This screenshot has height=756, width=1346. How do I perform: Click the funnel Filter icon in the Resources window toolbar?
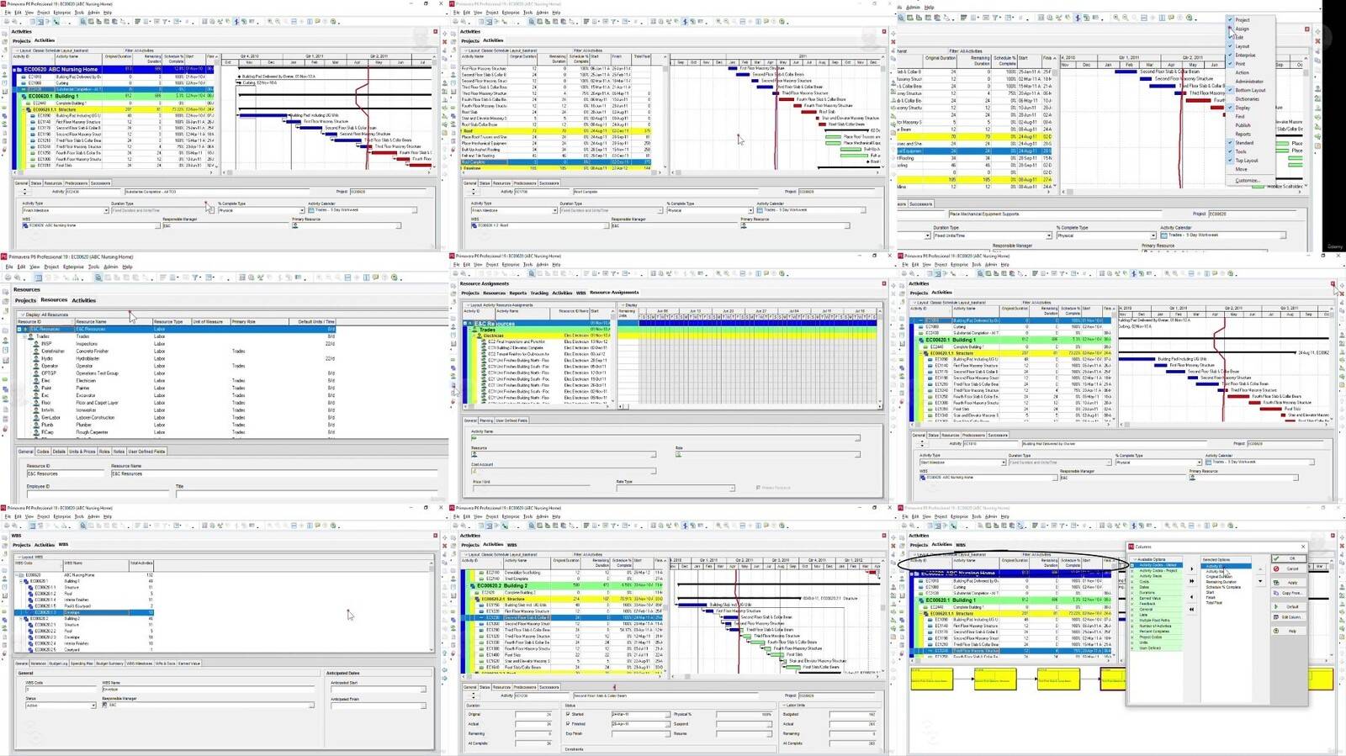[195, 278]
